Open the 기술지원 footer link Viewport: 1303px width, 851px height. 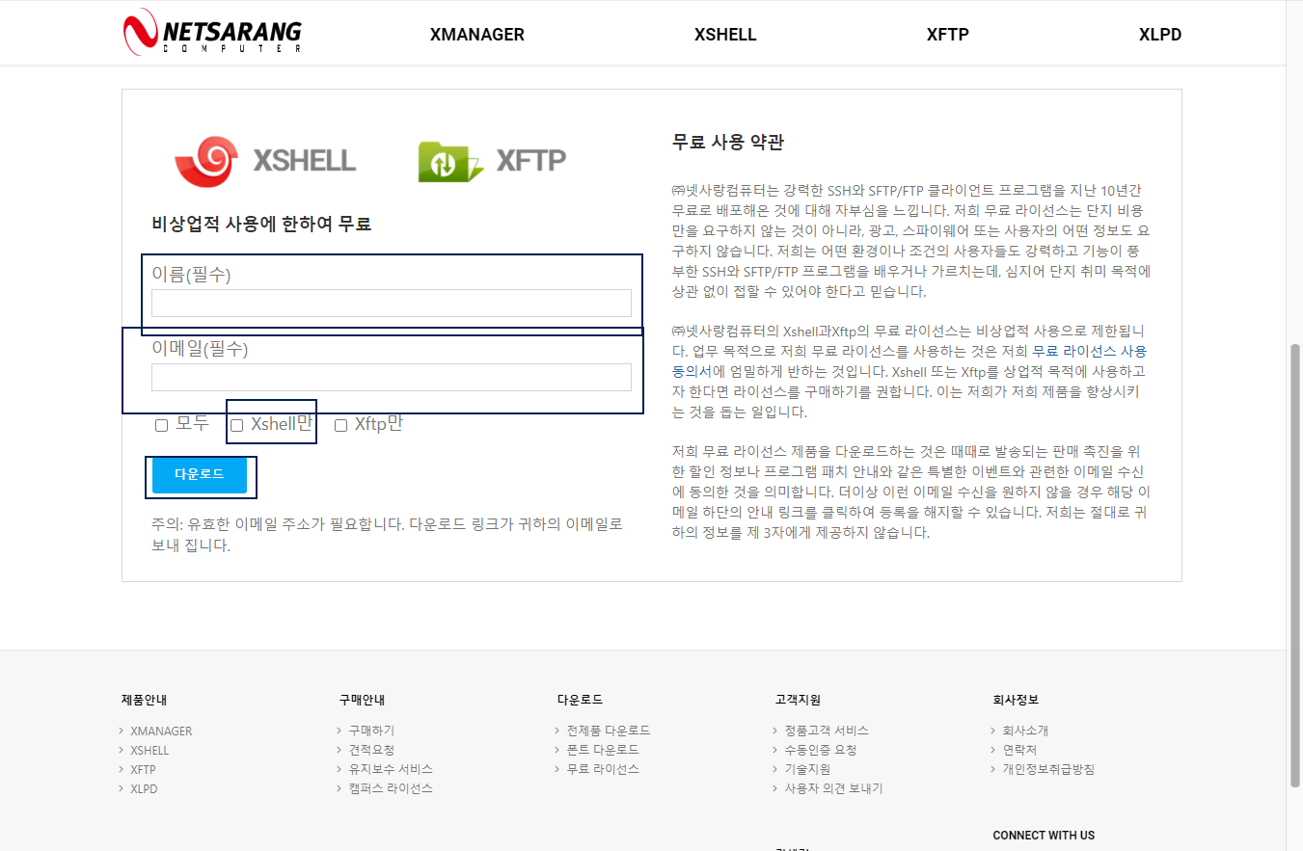pyautogui.click(x=807, y=769)
